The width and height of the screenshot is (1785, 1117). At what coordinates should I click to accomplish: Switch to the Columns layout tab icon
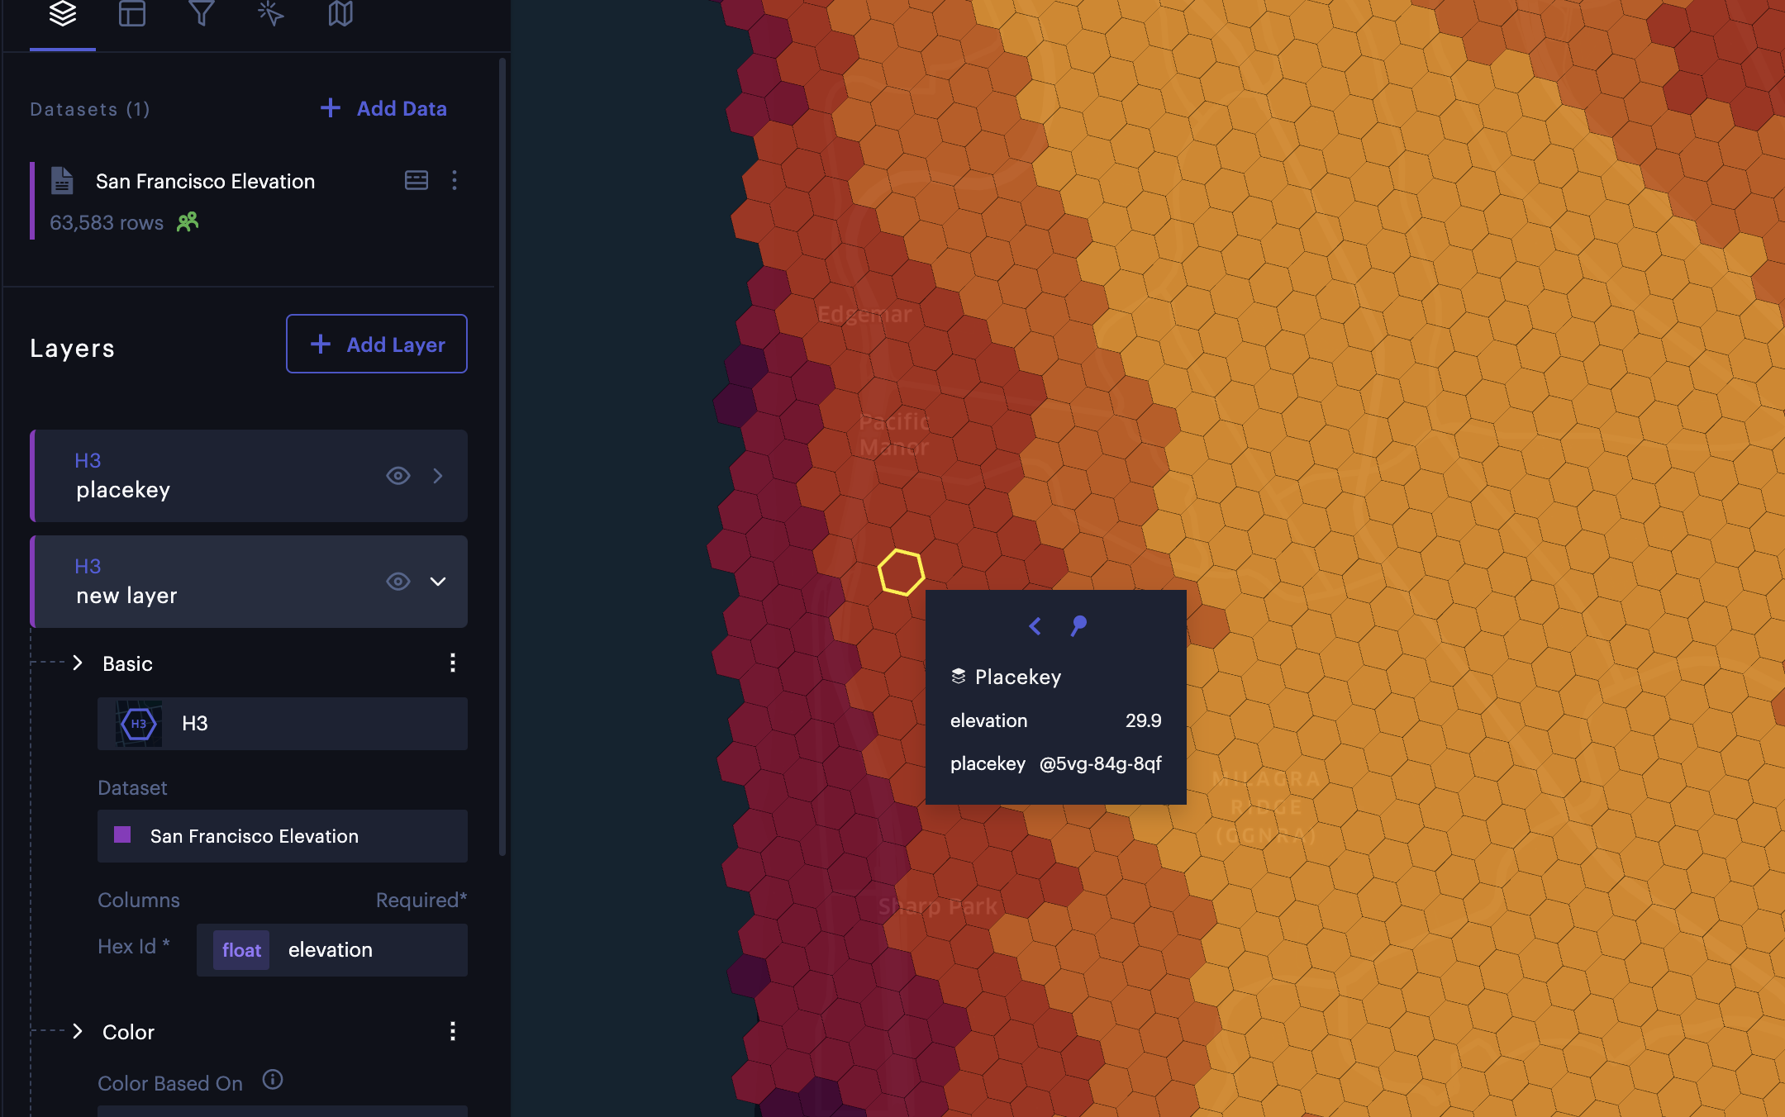pyautogui.click(x=132, y=14)
